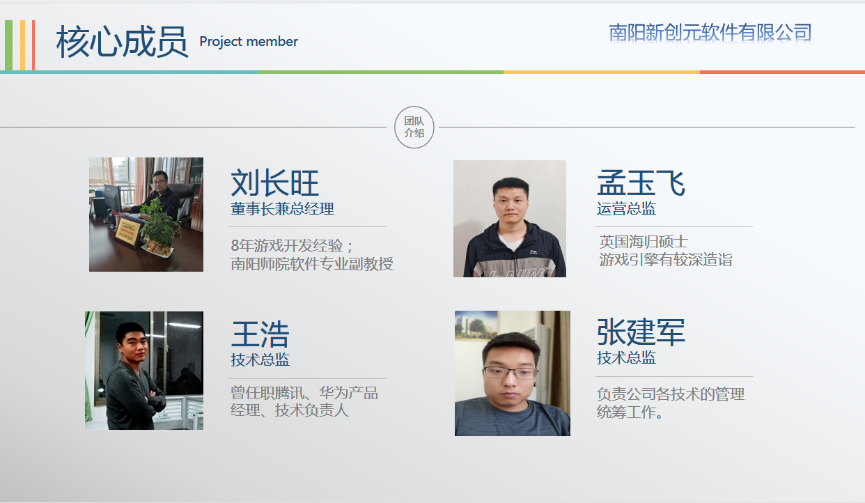
Task: Click the 南阳新创元软件有限公司 company name
Action: [x=710, y=32]
